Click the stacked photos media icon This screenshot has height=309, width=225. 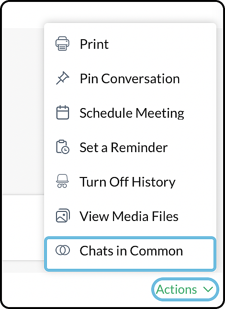(63, 216)
